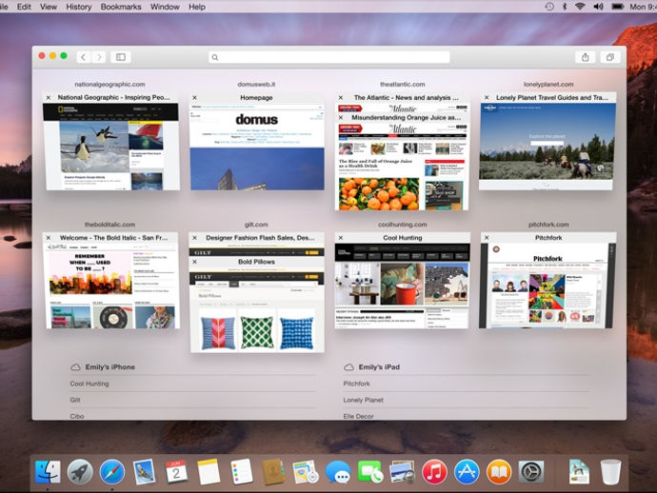Open Safari from the Dock

(112, 472)
